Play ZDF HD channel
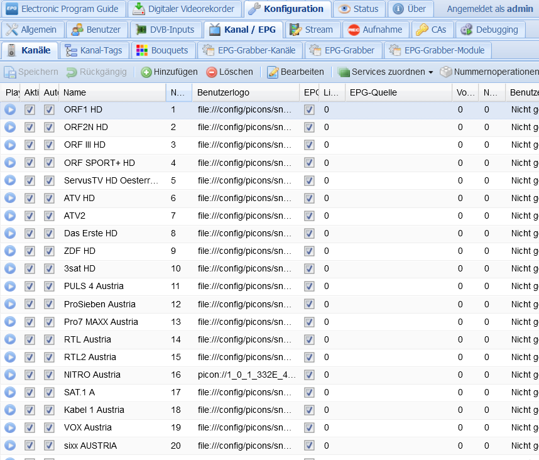This screenshot has height=460, width=539. click(x=10, y=251)
